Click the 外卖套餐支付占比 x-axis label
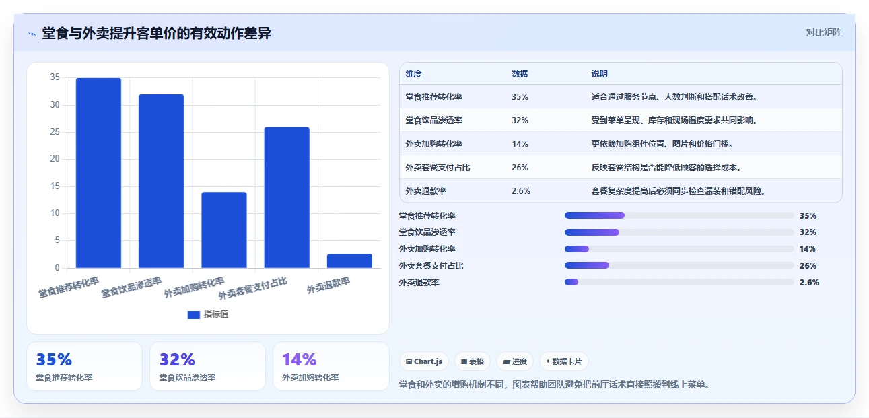This screenshot has height=418, width=869. point(253,289)
